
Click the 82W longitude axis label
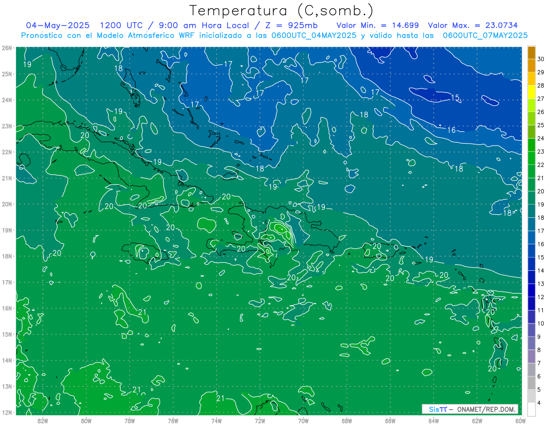coord(43,421)
